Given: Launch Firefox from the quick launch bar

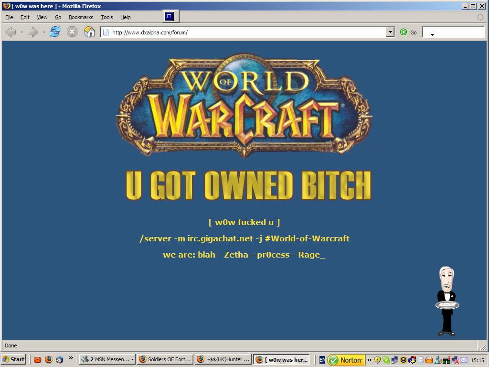Looking at the screenshot, I should (49, 359).
